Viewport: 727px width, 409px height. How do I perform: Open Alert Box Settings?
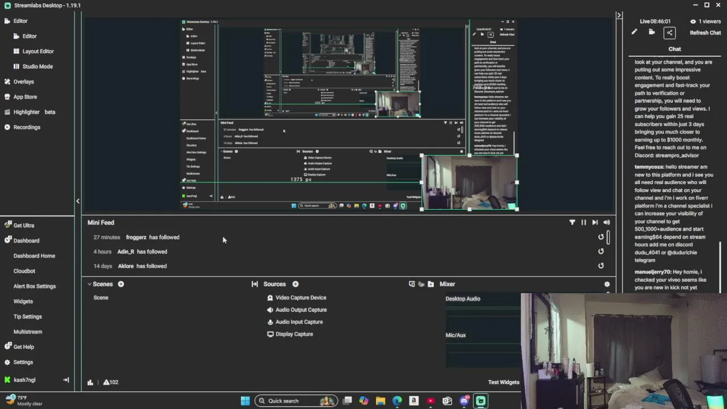pos(35,286)
